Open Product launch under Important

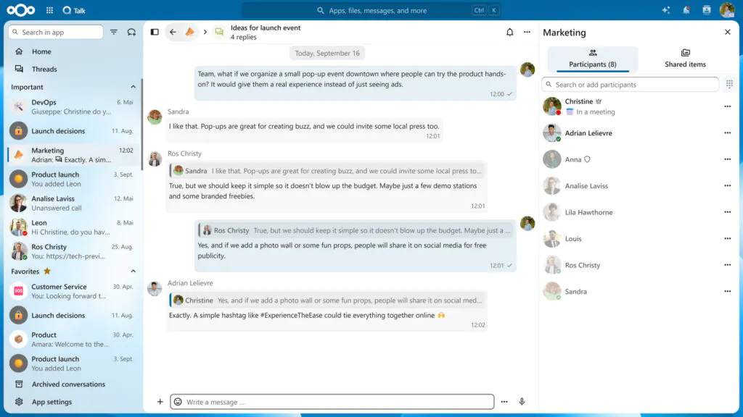[73, 180]
